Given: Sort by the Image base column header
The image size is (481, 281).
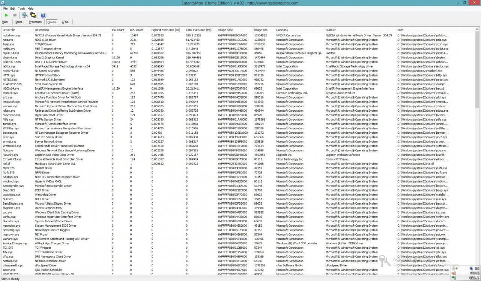Looking at the screenshot, I should pos(234,30).
